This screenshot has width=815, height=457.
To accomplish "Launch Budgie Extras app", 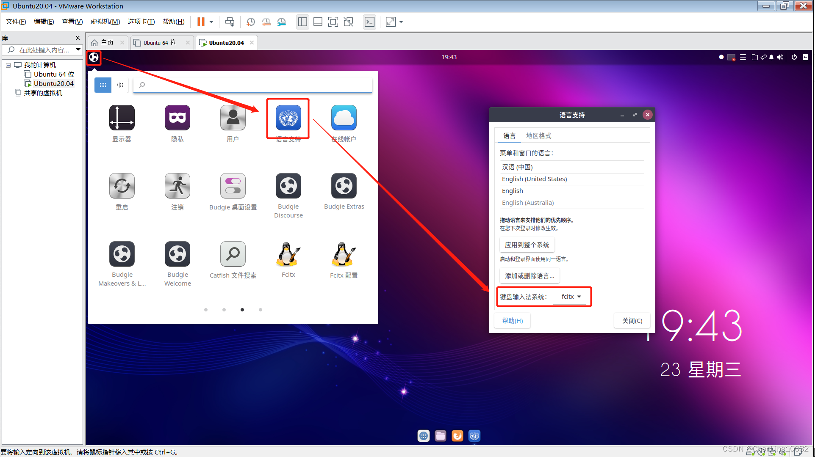I will [x=344, y=186].
